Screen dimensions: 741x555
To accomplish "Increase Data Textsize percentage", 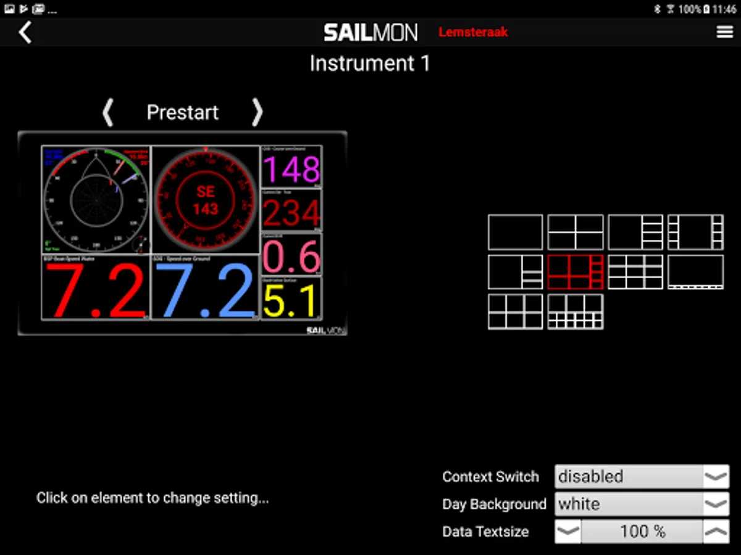I will [716, 532].
